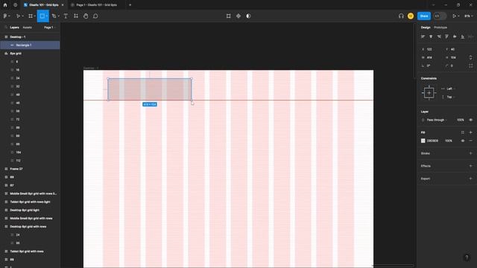477x268 pixels.
Task: Open the shape tools dropdown arrow
Action: 47,16
